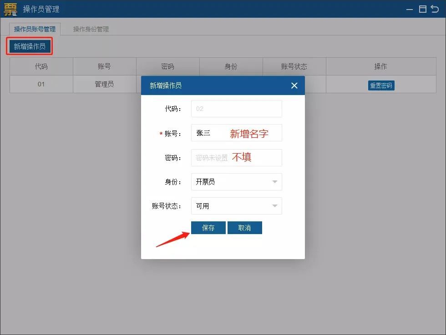
Task: Click the 代码 field showing 02
Action: pyautogui.click(x=236, y=109)
